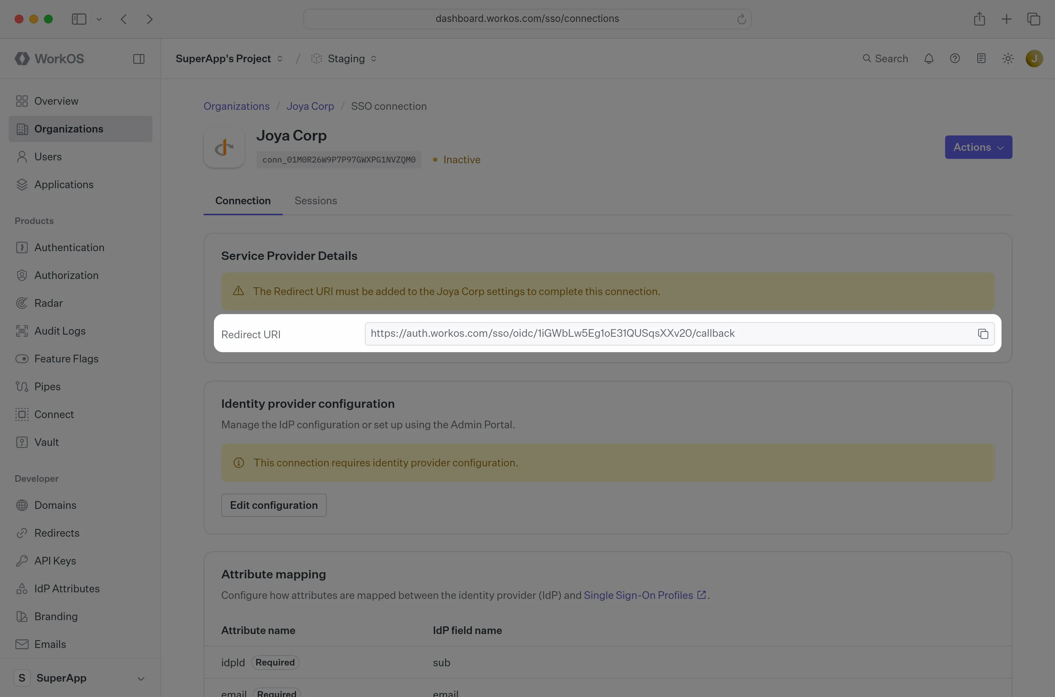
Task: Open Redirects settings
Action: (81, 533)
